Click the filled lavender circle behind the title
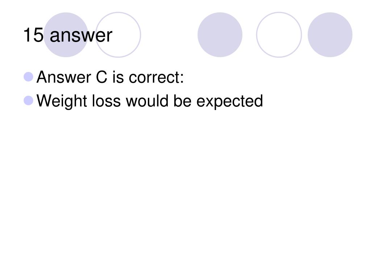This screenshot has width=371, height=278. [x=66, y=35]
